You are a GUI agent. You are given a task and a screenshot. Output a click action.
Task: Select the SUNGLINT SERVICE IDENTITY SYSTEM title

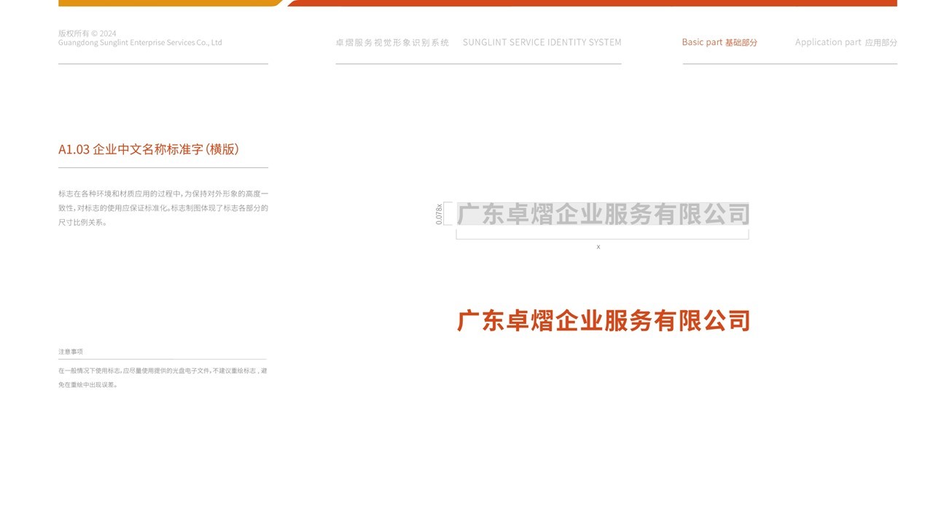(x=542, y=42)
